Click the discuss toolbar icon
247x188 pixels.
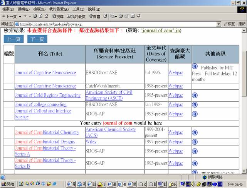pyautogui.click(x=133, y=16)
